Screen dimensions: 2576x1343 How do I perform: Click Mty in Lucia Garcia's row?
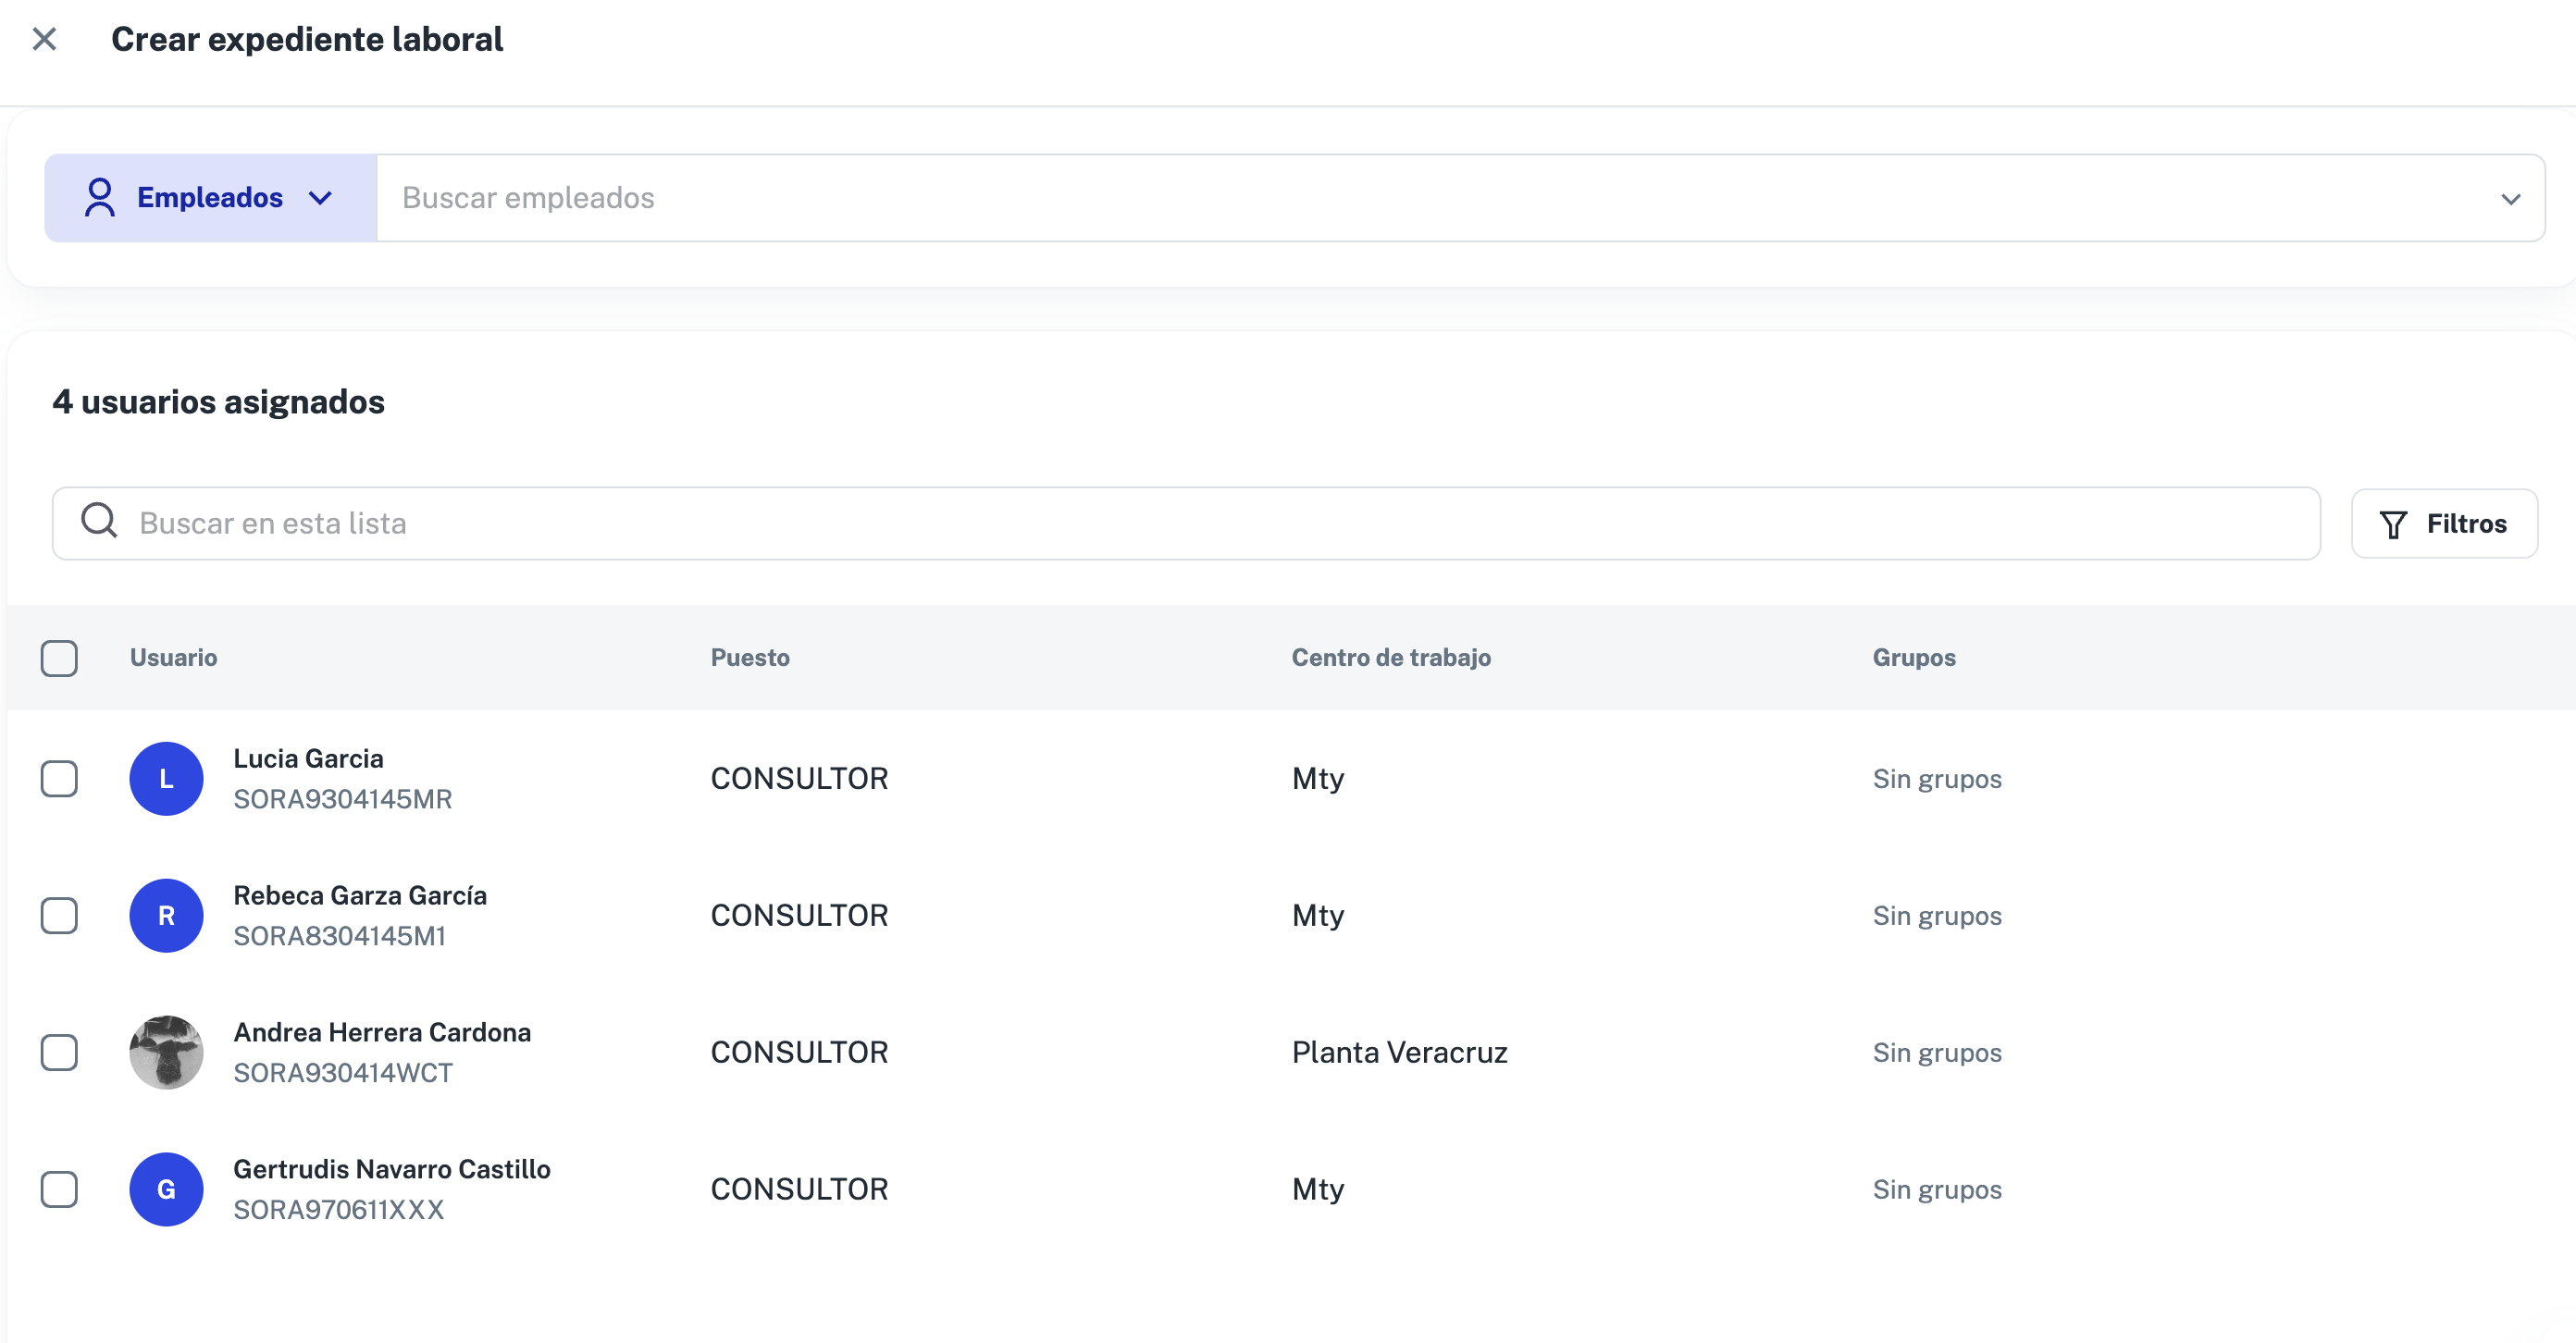[1318, 780]
